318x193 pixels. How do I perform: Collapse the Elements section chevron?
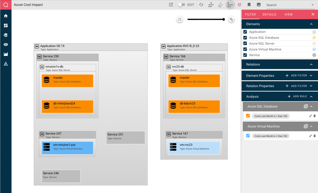point(311,24)
